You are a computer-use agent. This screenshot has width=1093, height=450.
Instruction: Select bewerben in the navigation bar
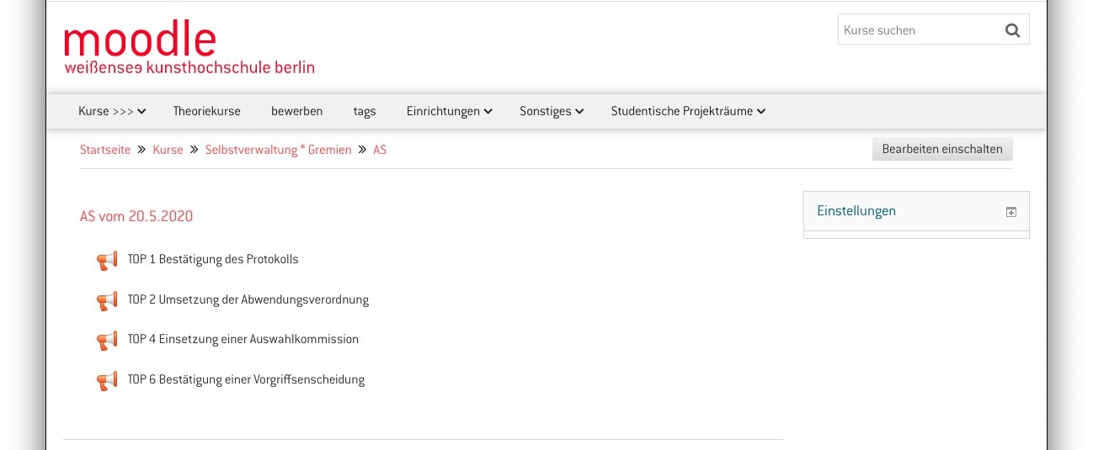point(296,111)
